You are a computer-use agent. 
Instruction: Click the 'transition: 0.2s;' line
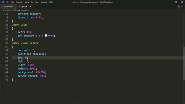pyautogui.click(x=30, y=17)
